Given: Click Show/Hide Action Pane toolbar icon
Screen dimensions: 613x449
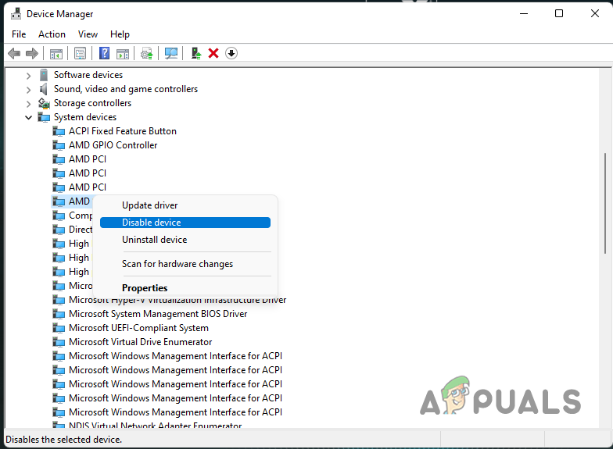Looking at the screenshot, I should tap(123, 53).
